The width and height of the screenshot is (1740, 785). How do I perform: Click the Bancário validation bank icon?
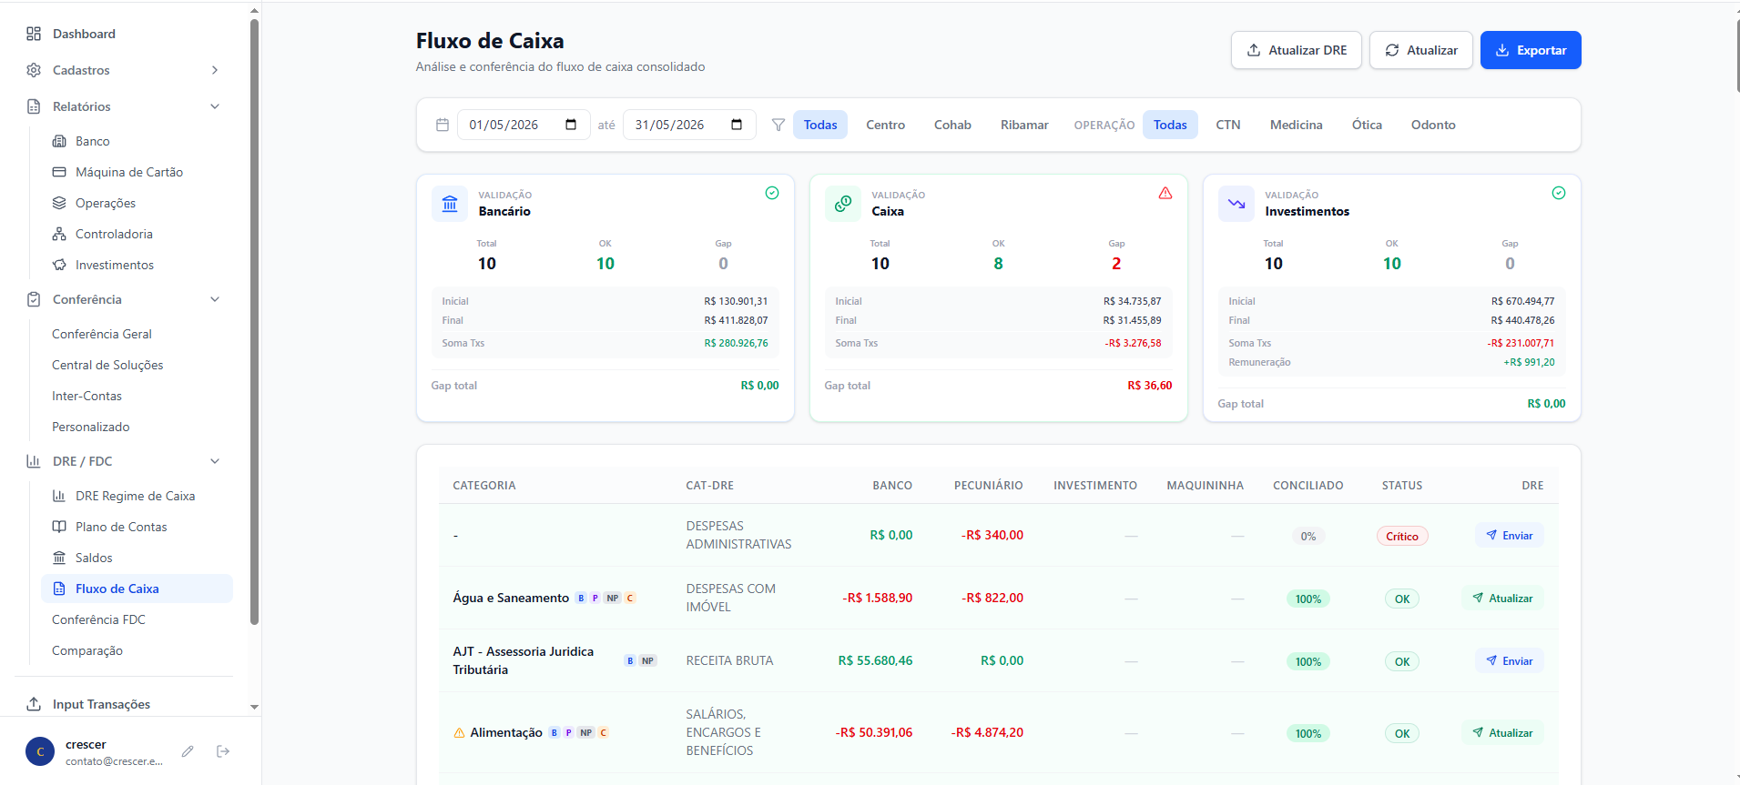tap(450, 204)
